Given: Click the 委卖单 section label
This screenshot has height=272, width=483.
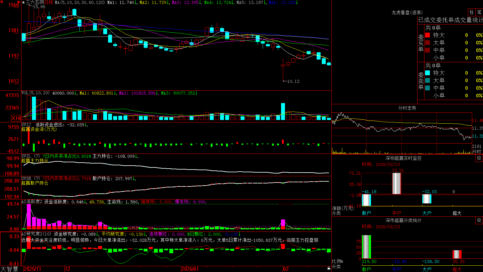Looking at the screenshot, I should coord(421,81).
